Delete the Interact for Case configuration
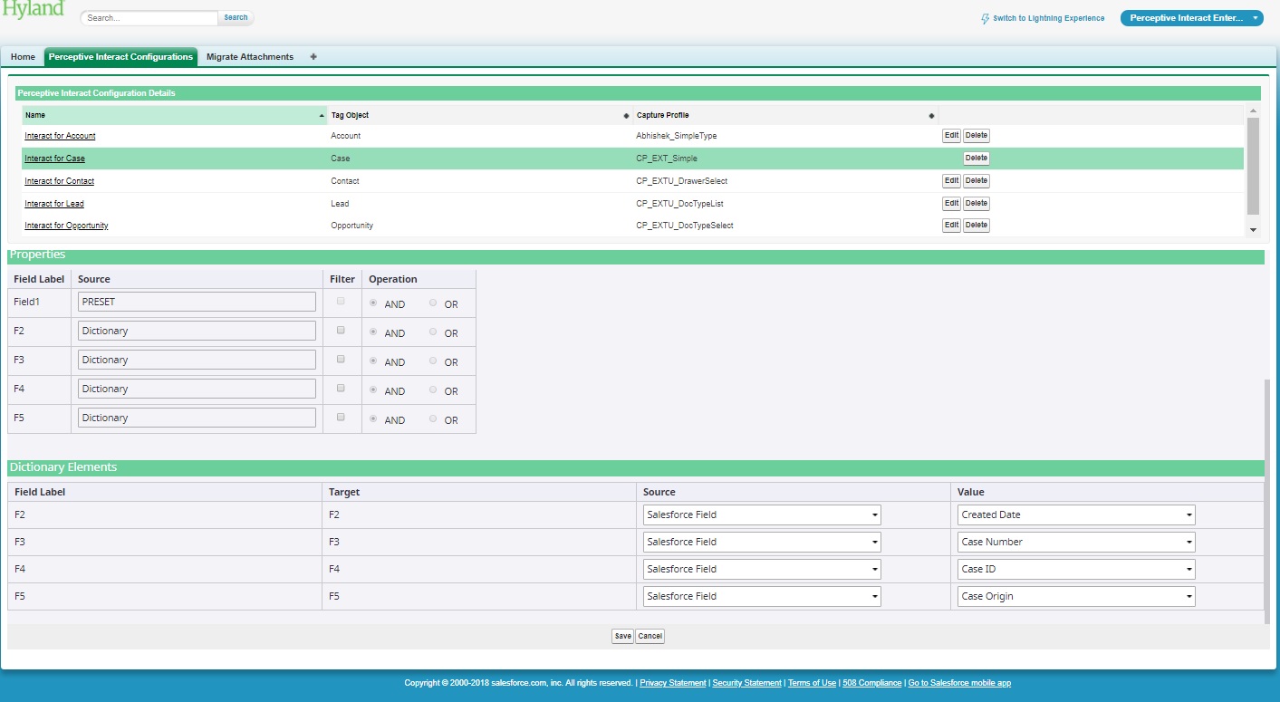Image resolution: width=1280 pixels, height=702 pixels. click(977, 159)
